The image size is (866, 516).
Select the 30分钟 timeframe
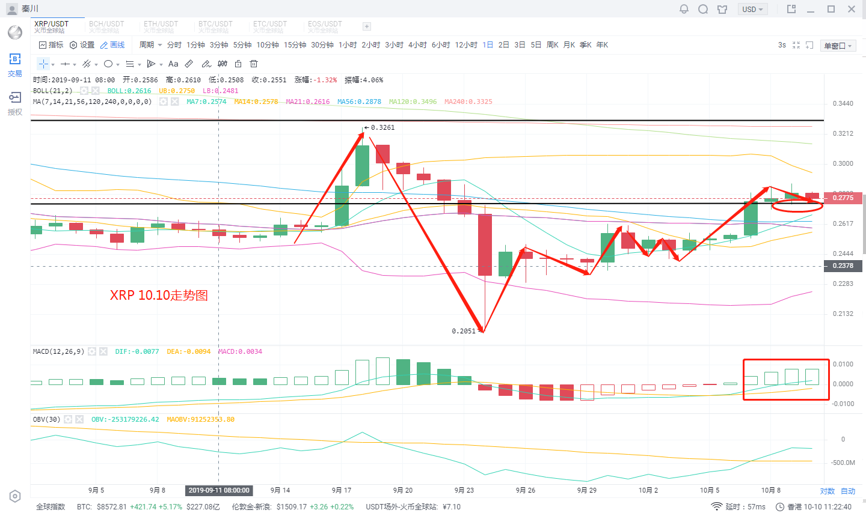[322, 45]
